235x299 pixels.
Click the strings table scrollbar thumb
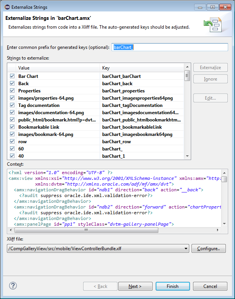point(187,76)
